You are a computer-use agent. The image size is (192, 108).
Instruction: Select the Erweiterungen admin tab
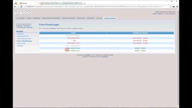point(110,18)
